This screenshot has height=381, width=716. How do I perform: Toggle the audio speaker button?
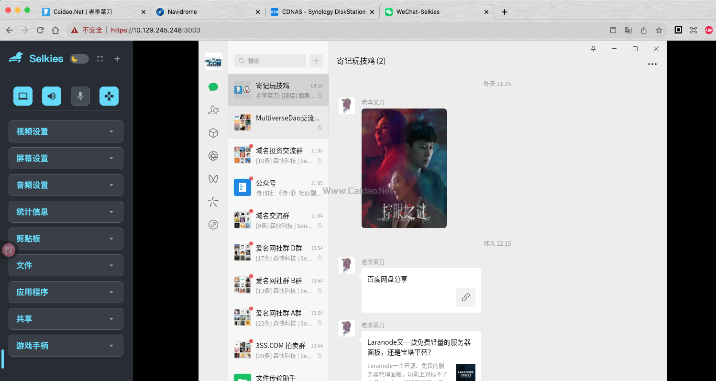(x=52, y=96)
